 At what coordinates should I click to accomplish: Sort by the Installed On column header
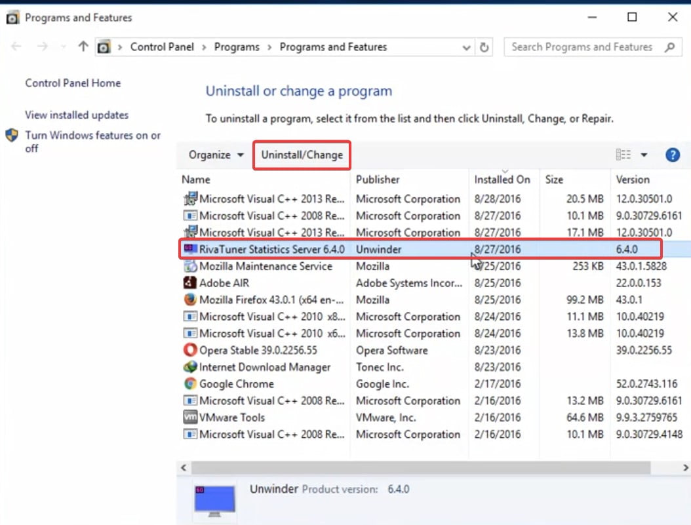tap(502, 180)
